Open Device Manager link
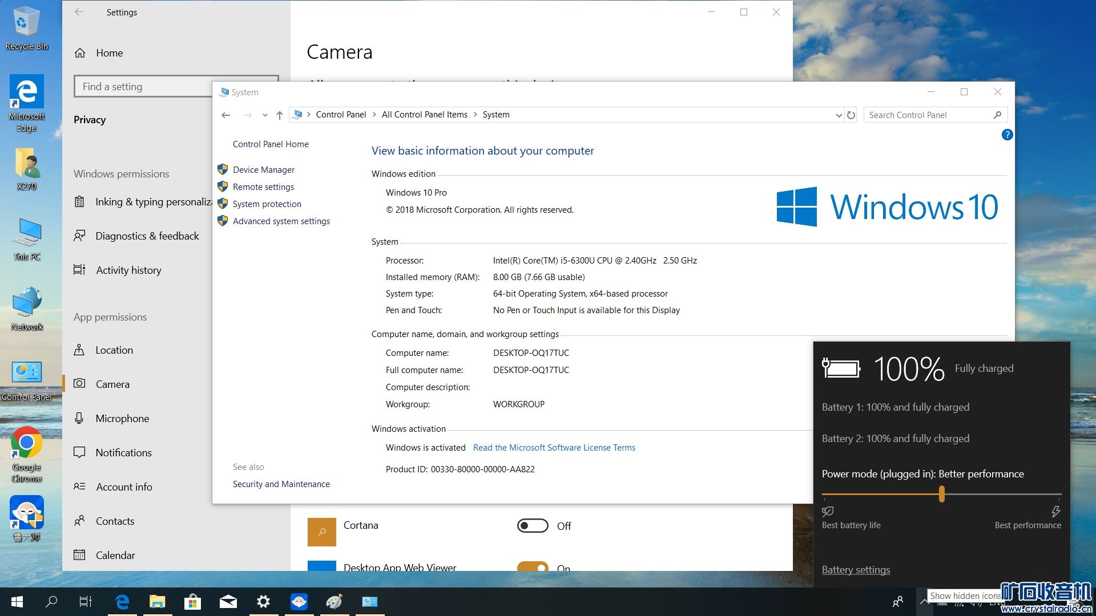The height and width of the screenshot is (616, 1096). click(263, 170)
